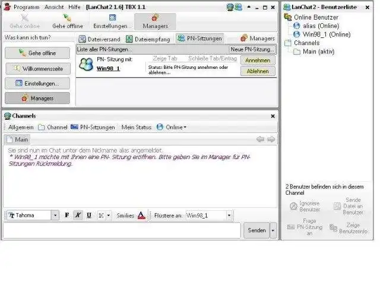The height and width of the screenshot is (285, 380).
Task: Open the Willkommensseite sidebar button
Action: click(38, 69)
